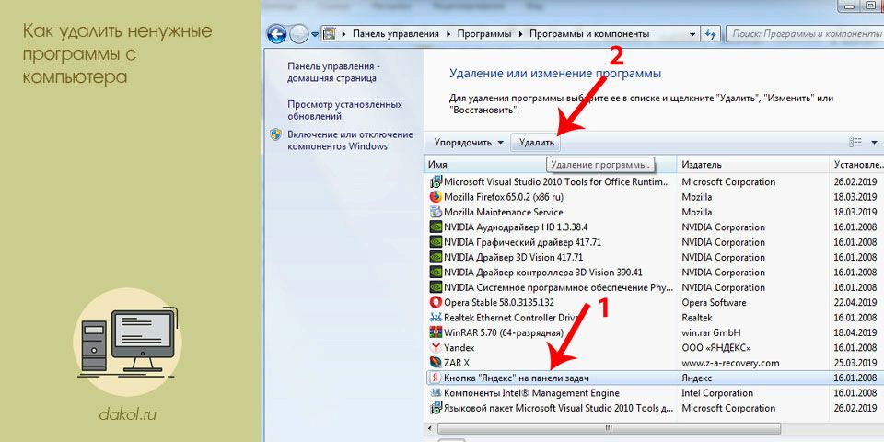Open the address bar history dropdown arrow
This screenshot has height=442, width=884.
(x=692, y=34)
